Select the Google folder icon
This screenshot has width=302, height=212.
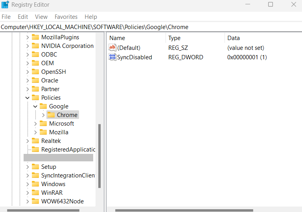point(43,106)
